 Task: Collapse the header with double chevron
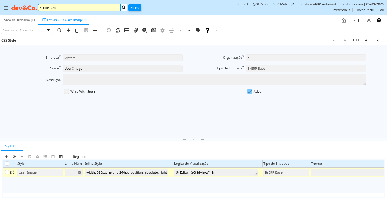pos(369,20)
